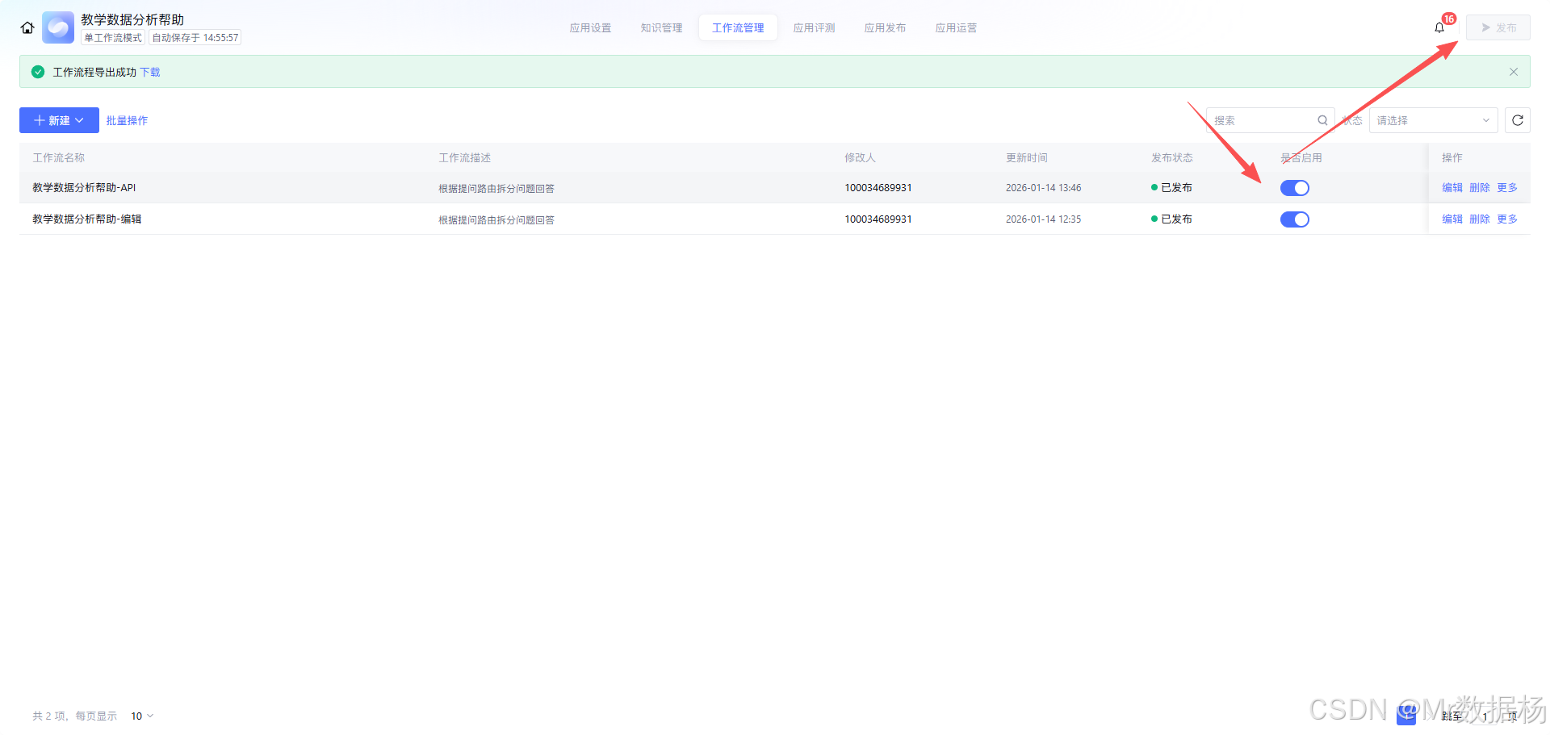Screen dimensions: 1550x735
Task: Switch to 应用运营 tab
Action: tap(956, 27)
